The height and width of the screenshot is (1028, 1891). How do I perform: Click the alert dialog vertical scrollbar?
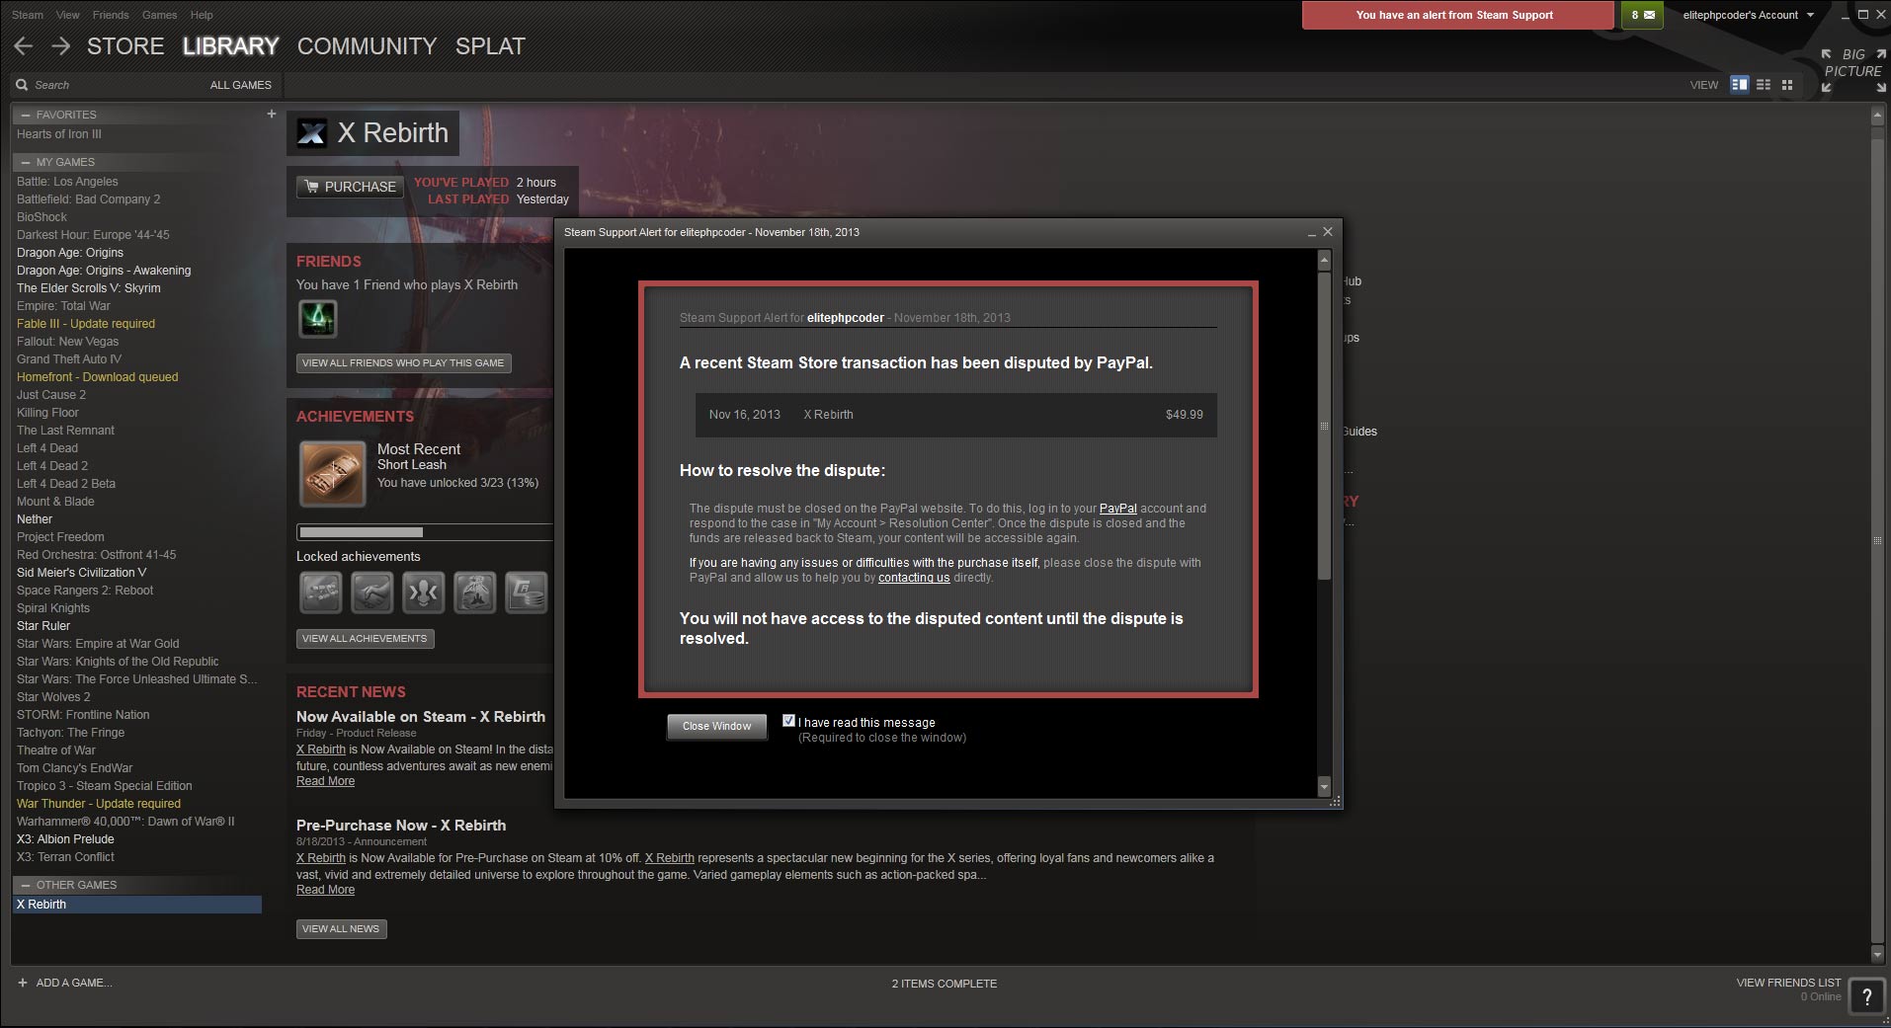1324,425
